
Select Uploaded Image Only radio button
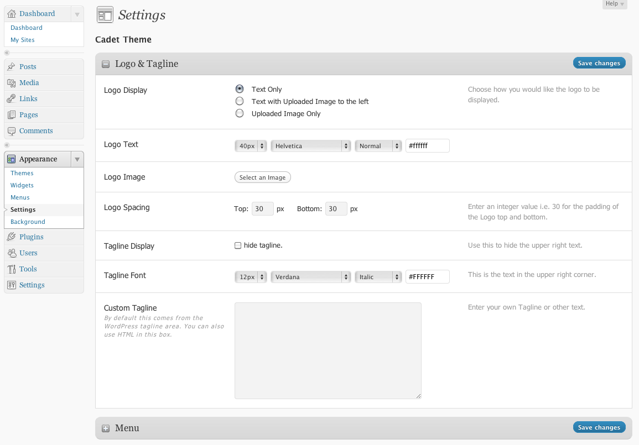240,113
